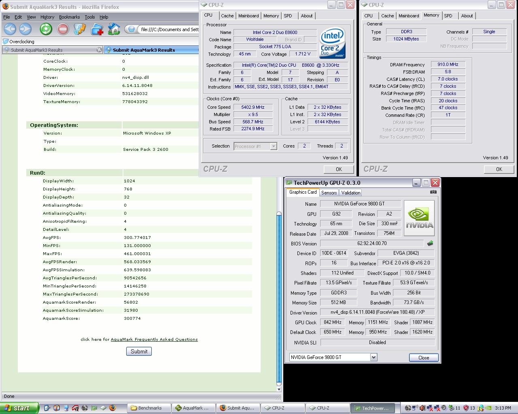Click the NVIDIA logo in GPU-Z
The width and height of the screenshot is (518, 414).
[x=419, y=218]
